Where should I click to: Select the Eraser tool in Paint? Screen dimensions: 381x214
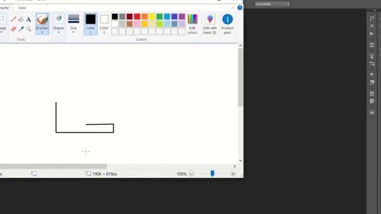tap(13, 29)
